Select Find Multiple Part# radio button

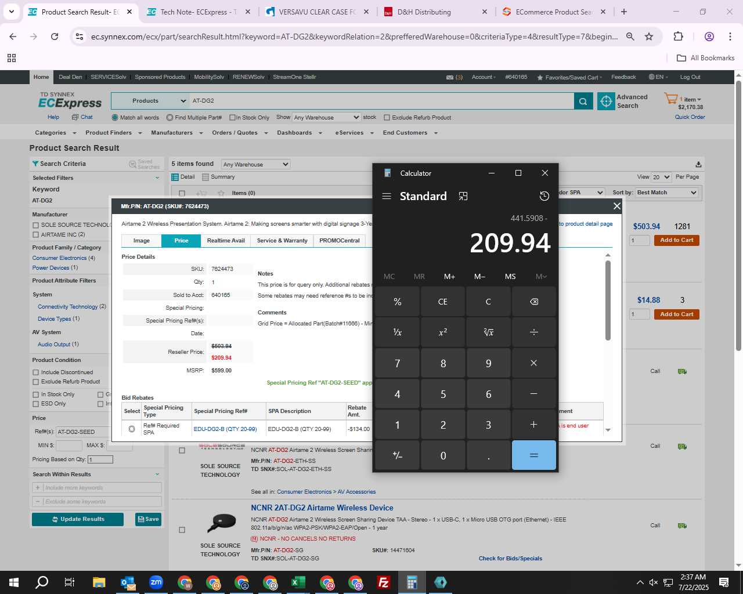(x=169, y=117)
